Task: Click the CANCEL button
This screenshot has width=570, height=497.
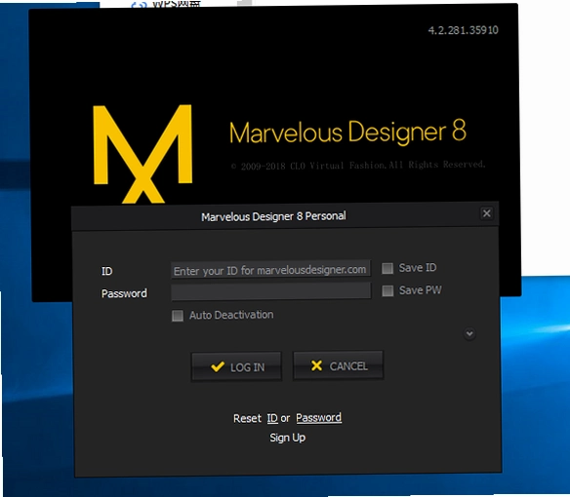Action: (338, 365)
